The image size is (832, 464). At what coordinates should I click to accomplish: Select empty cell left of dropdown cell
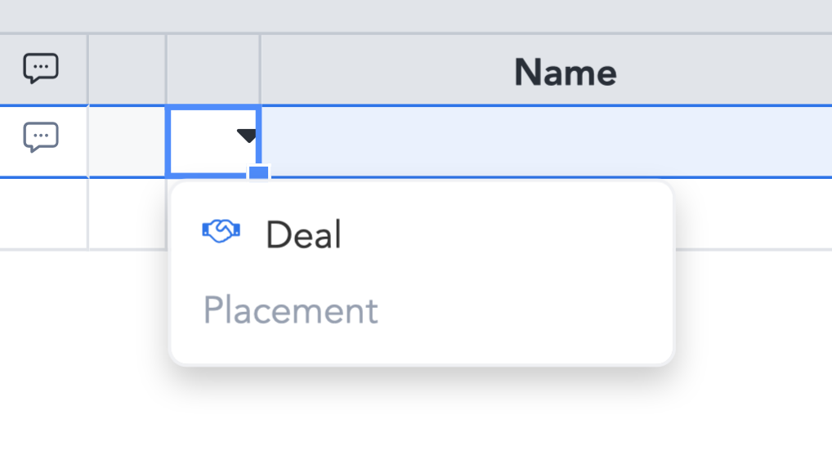[x=127, y=141]
